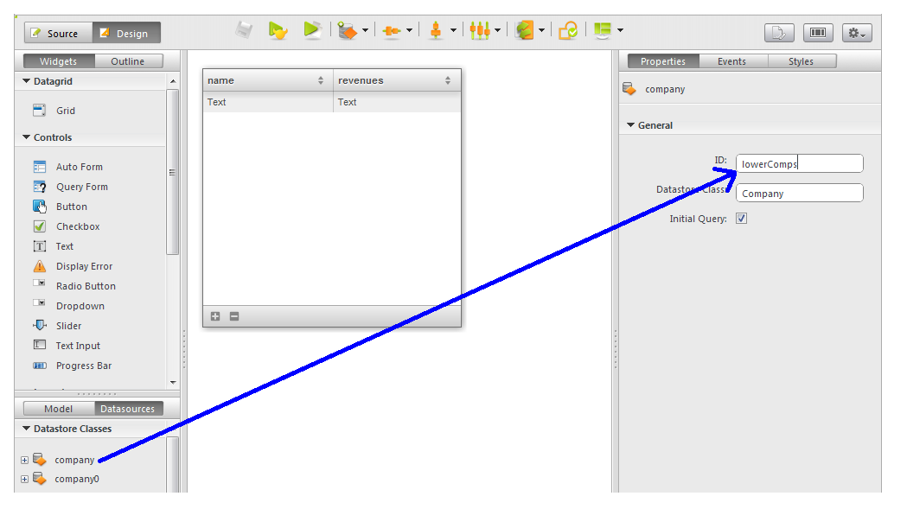The width and height of the screenshot is (907, 509).
Task: Select the Grid widget icon
Action: 39,111
